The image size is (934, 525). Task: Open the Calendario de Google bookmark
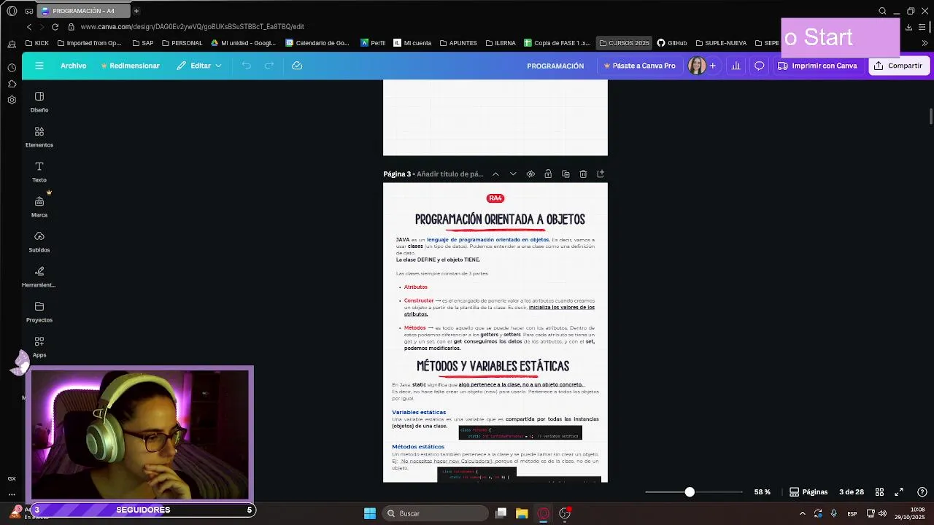pyautogui.click(x=317, y=43)
